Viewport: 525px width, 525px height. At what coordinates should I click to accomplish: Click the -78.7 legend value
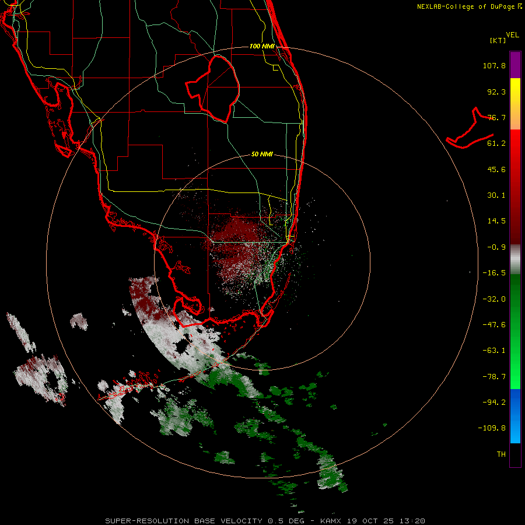pyautogui.click(x=494, y=377)
